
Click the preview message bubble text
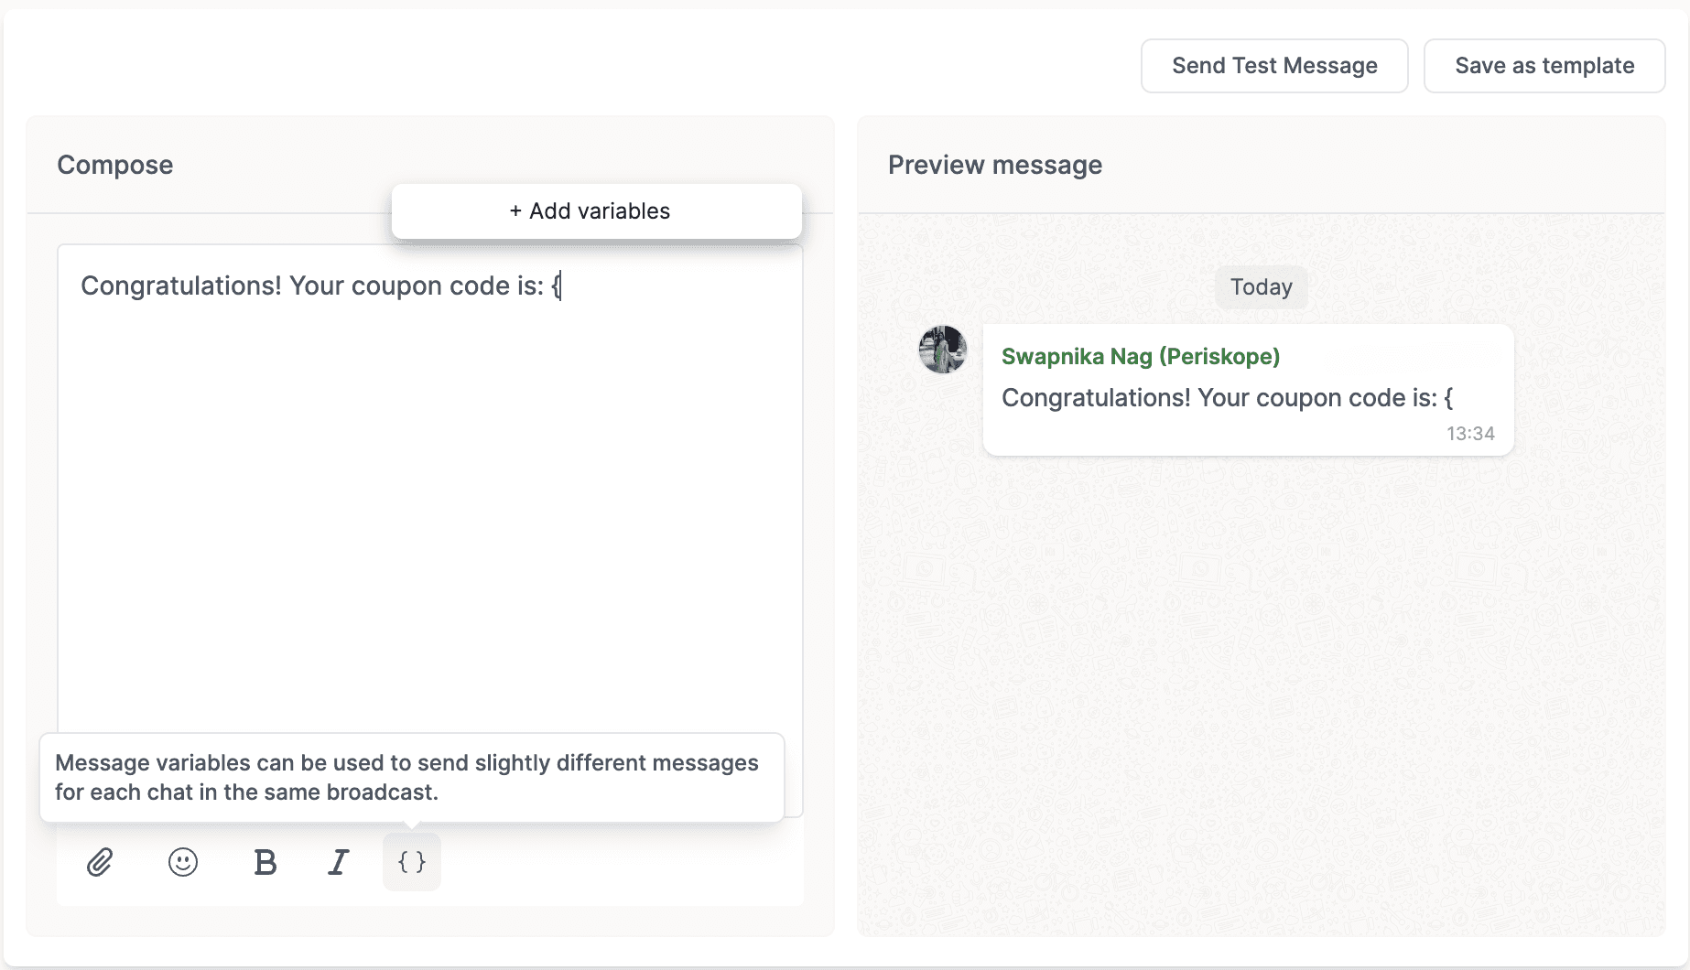tap(1227, 398)
